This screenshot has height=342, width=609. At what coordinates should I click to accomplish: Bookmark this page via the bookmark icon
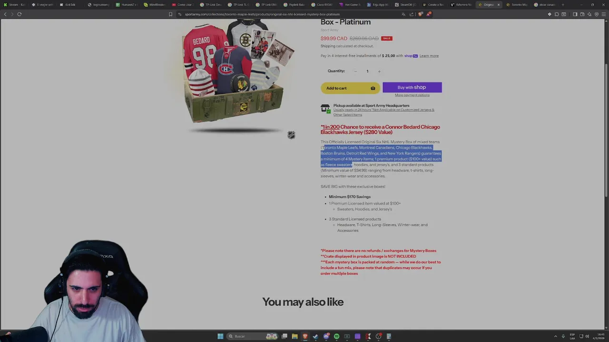tap(170, 14)
